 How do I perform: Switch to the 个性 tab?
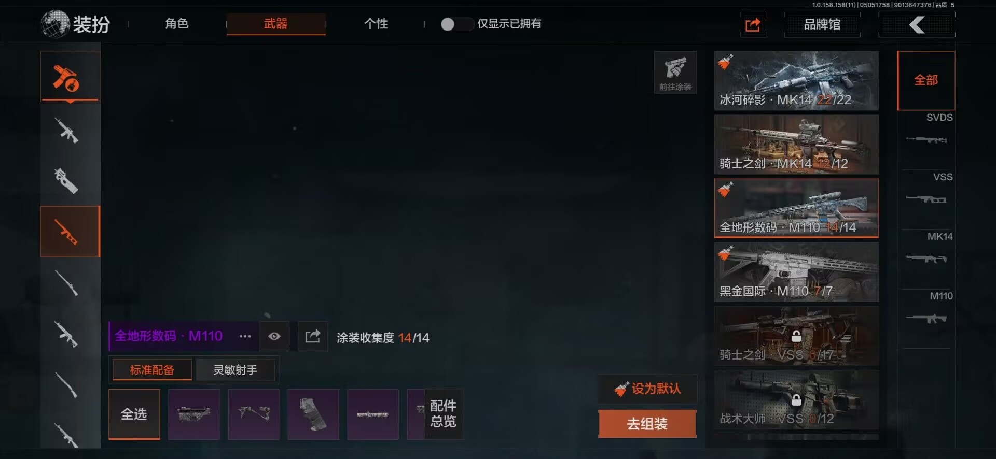(x=376, y=24)
